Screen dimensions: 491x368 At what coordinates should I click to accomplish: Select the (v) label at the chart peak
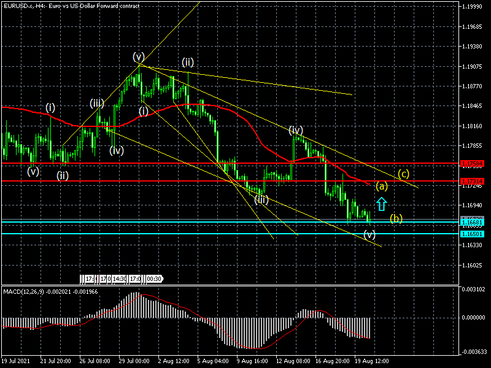click(x=138, y=57)
